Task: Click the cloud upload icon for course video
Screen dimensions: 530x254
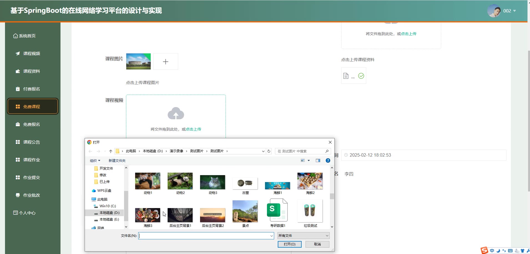Action: click(176, 113)
